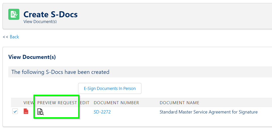Uncheck the SD-2272 row checkbox

(x=15, y=111)
